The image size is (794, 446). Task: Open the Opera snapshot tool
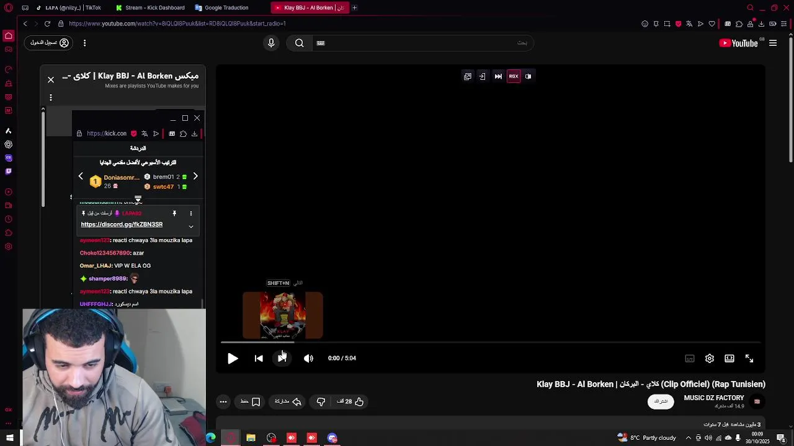(x=667, y=24)
